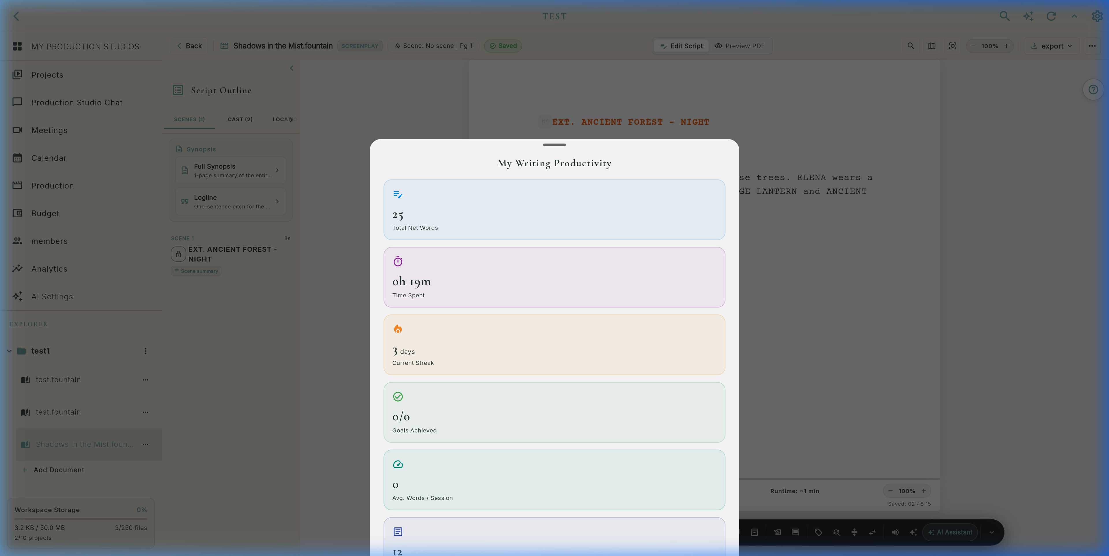Open Production Studio Chat in sidebar
This screenshot has height=556, width=1109.
(81, 102)
